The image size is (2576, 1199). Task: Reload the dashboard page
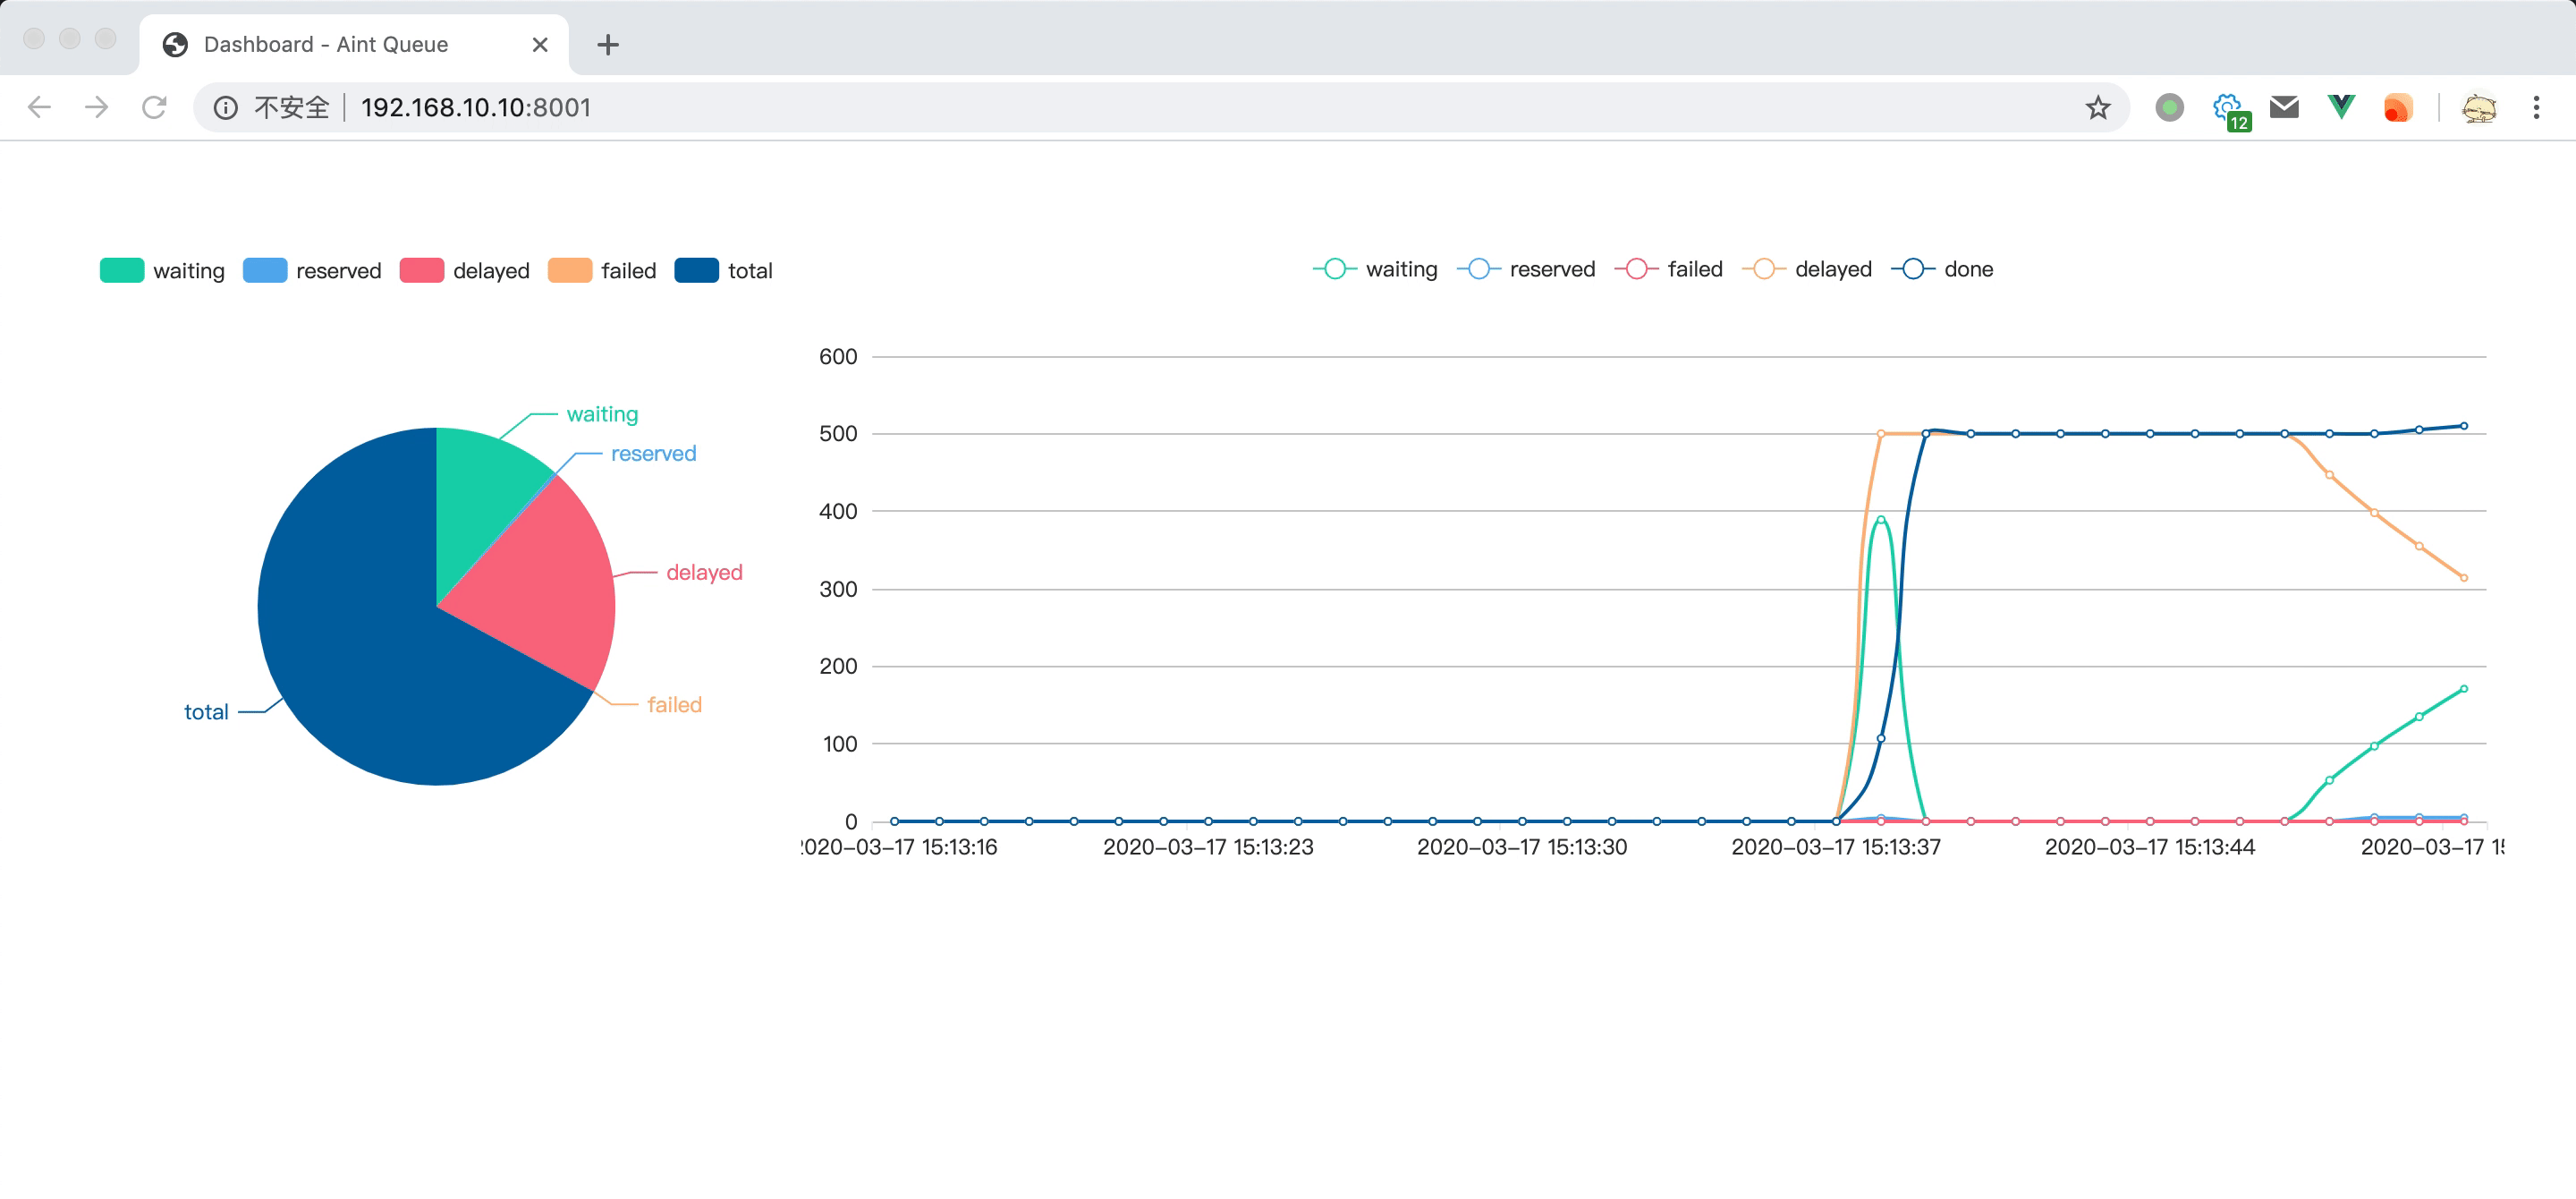click(154, 107)
